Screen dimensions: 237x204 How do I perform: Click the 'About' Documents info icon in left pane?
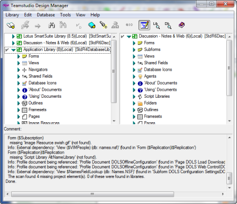pos(24,90)
